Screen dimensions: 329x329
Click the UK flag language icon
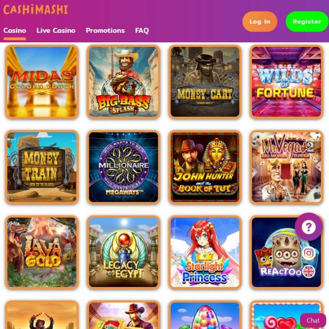(308, 271)
